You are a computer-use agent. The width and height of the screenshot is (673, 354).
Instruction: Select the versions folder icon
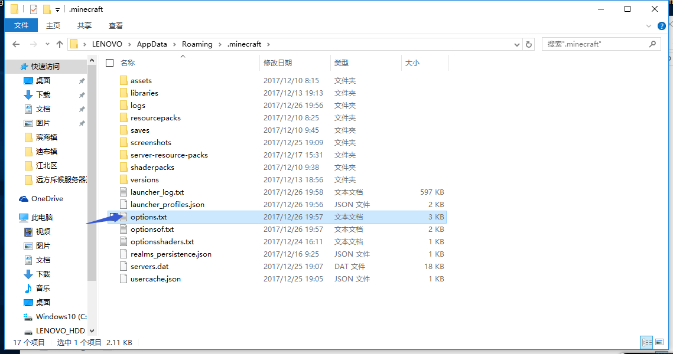coord(123,180)
